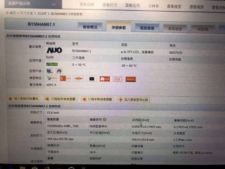The image size is (225, 169).
Task: Select the model value B156HAN07.1 in 型号 row
Action: coord(82,51)
